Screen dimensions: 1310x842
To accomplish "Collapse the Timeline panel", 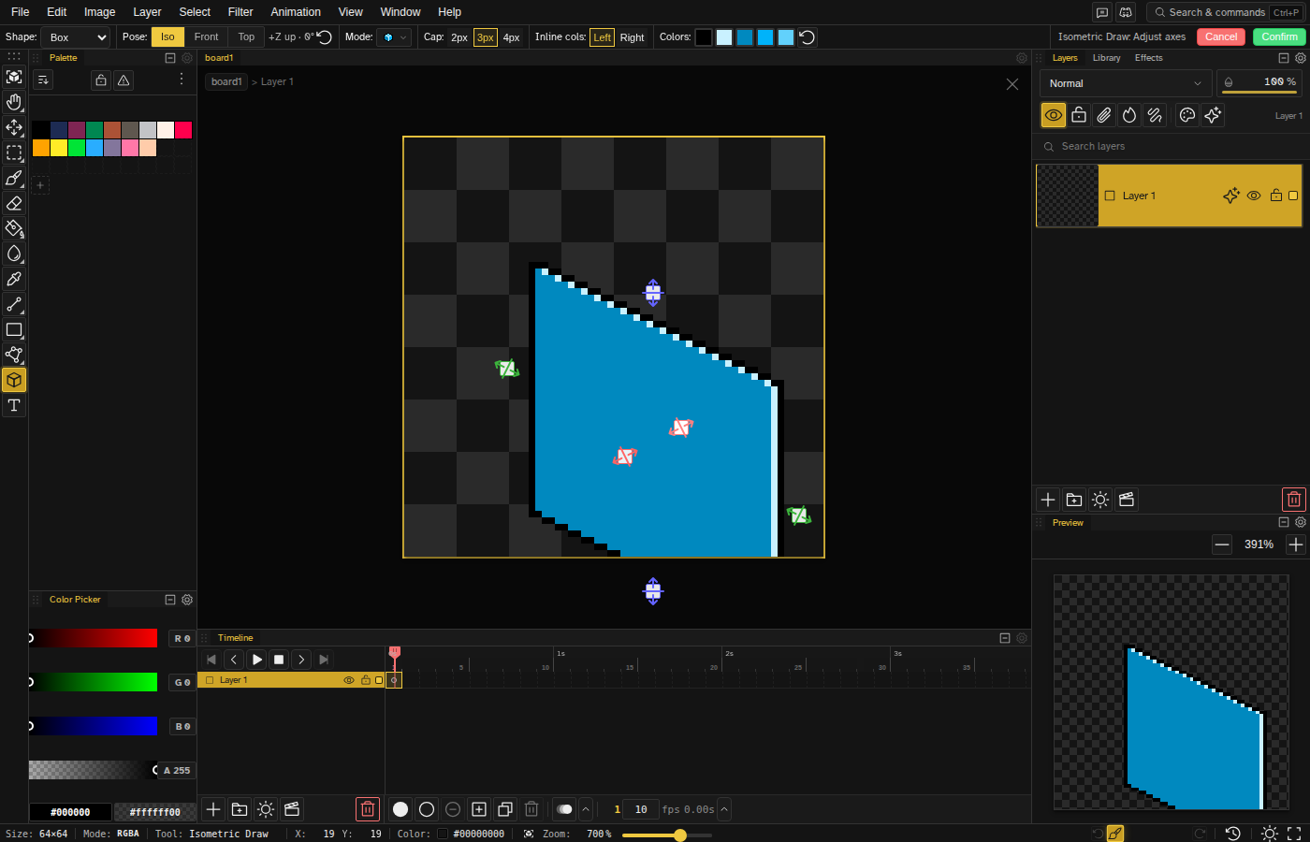I will coord(1005,638).
